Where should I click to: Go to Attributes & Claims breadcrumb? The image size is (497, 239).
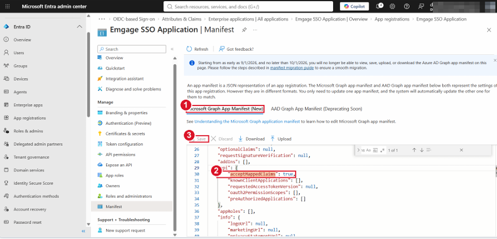pos(181,19)
